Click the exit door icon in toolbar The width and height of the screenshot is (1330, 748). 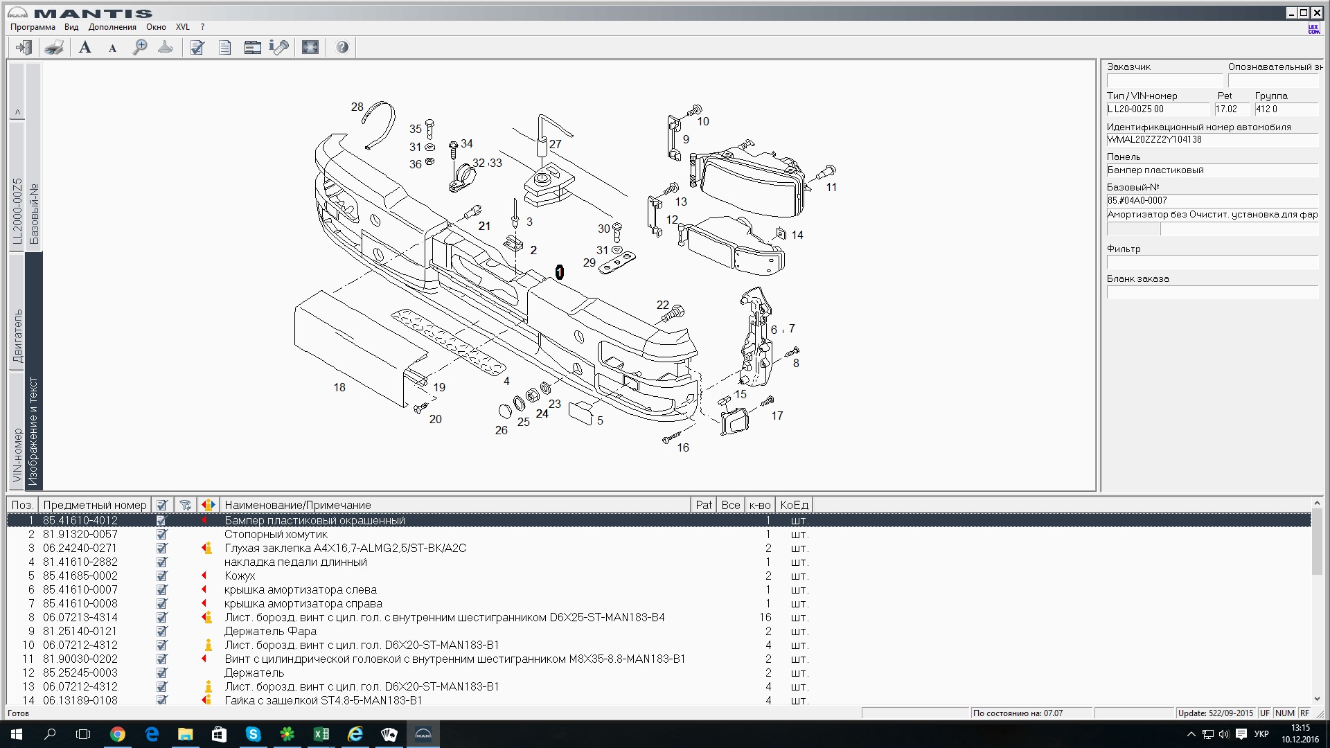pyautogui.click(x=24, y=47)
